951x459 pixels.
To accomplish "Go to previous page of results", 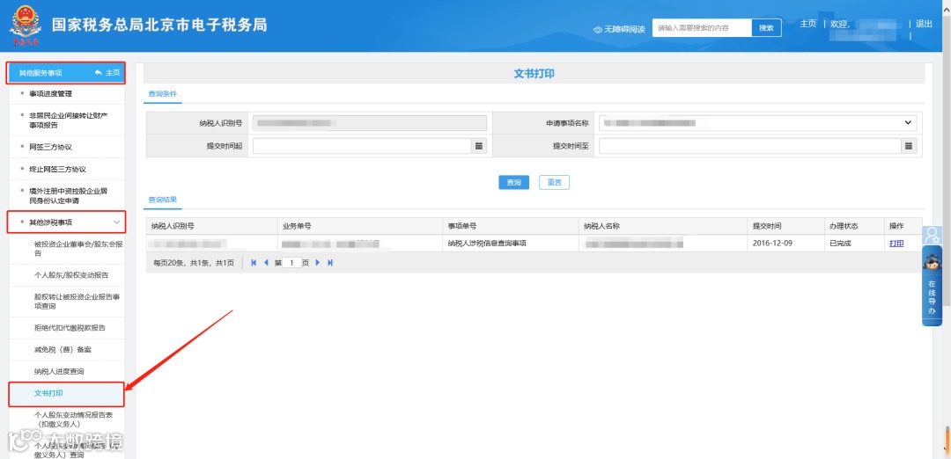I will point(266,263).
